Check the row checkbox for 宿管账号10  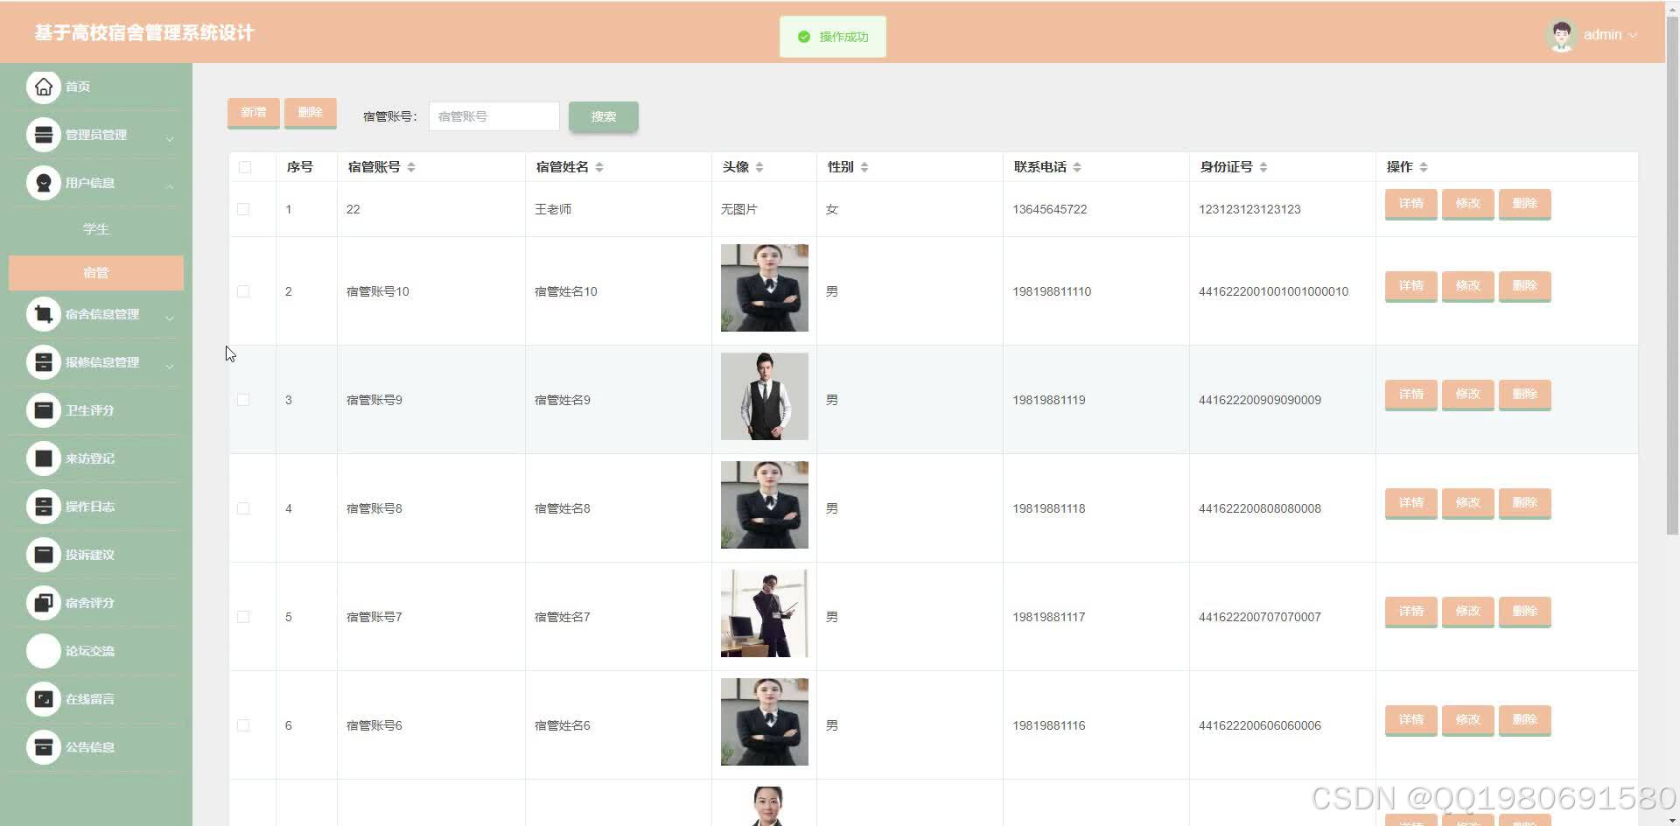pos(245,291)
